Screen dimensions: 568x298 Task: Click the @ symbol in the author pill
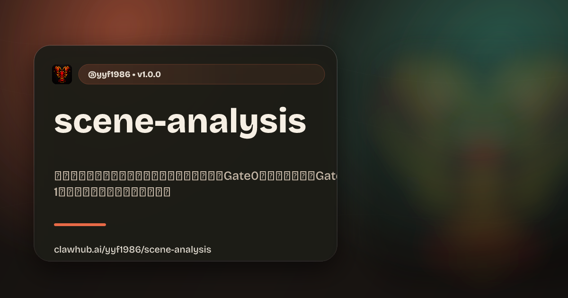point(92,74)
